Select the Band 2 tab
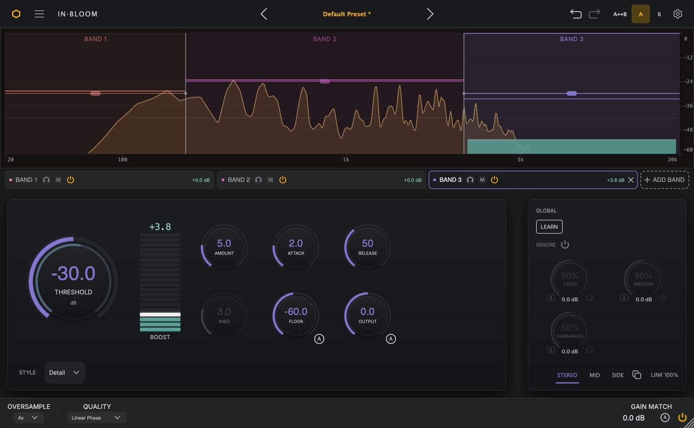Viewport: 694px width, 428px height. tap(321, 180)
